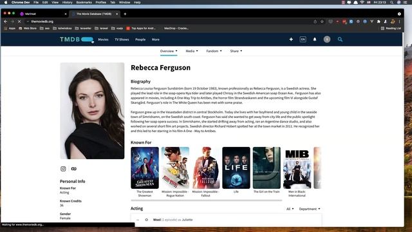This screenshot has height=232, width=412.
Task: Click the circle marker beside Wool credit
Action: (146, 220)
